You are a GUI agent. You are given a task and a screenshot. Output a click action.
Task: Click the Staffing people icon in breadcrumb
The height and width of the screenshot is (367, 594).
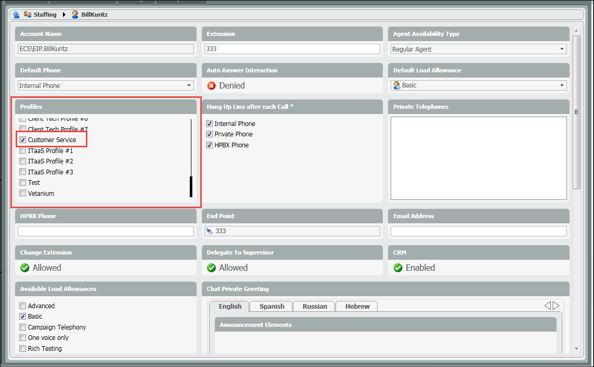coord(28,15)
